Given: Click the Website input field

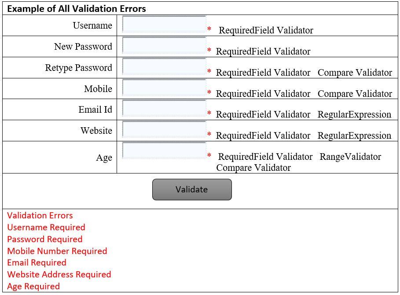Looking at the screenshot, I should coord(164,129).
